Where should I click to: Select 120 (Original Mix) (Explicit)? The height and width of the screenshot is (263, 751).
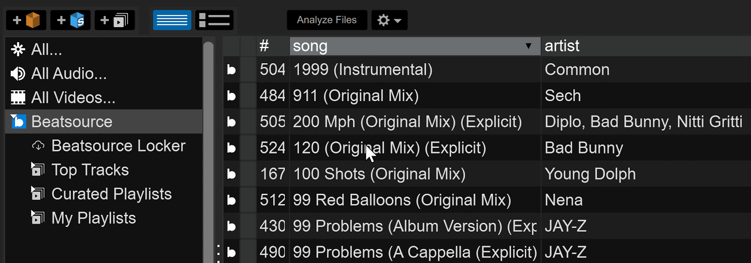pyautogui.click(x=390, y=148)
